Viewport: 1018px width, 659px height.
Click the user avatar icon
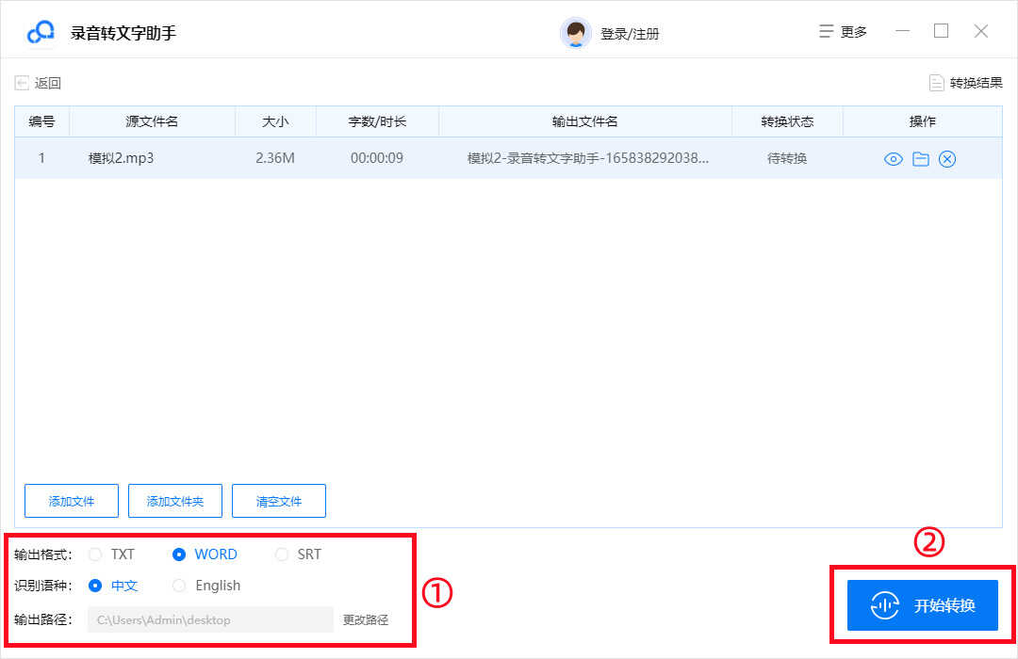click(x=575, y=33)
